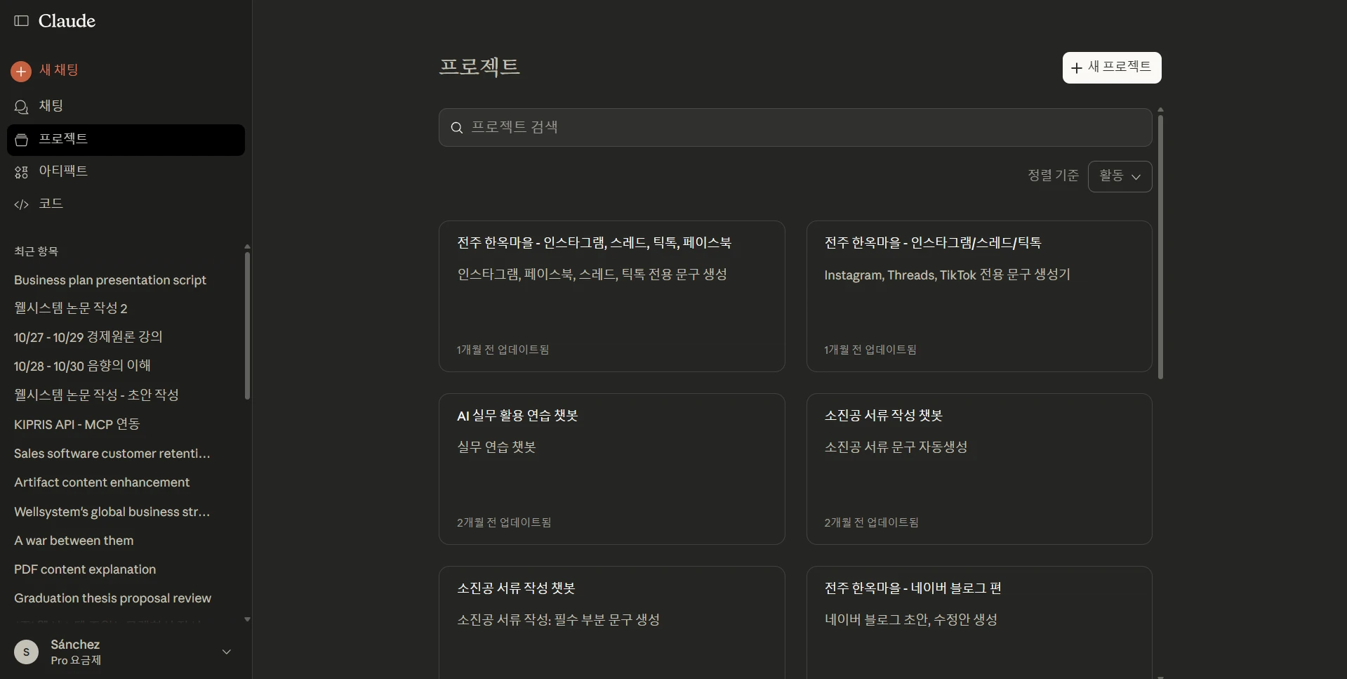Click the code brackets icon

(x=22, y=204)
